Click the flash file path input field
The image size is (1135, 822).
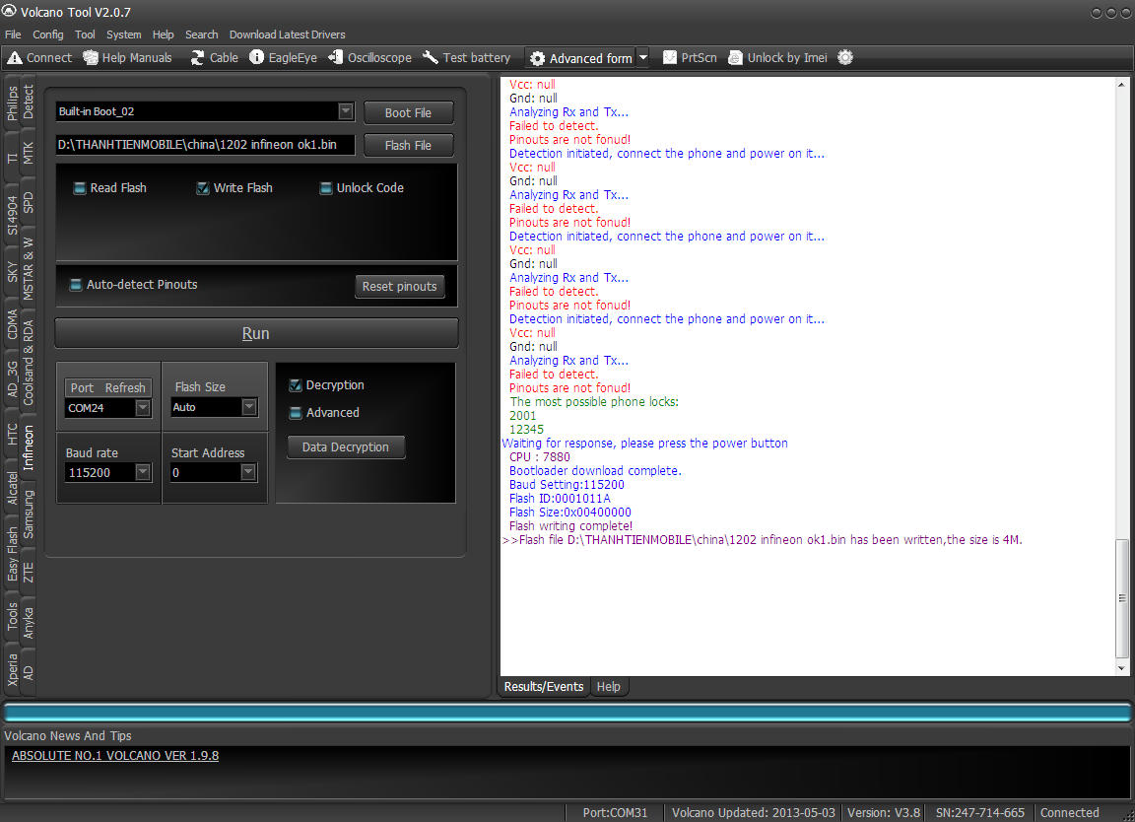205,145
